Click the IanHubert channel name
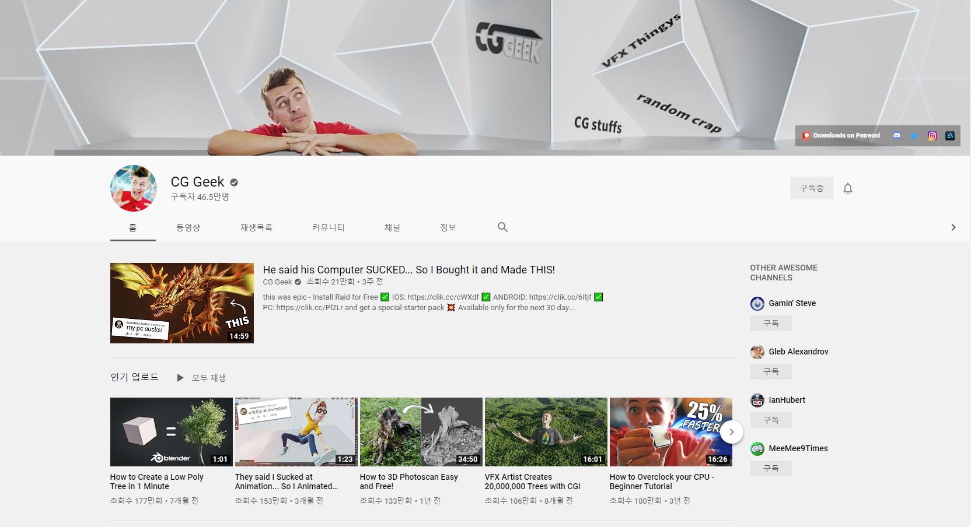This screenshot has height=527, width=971. pyautogui.click(x=787, y=400)
